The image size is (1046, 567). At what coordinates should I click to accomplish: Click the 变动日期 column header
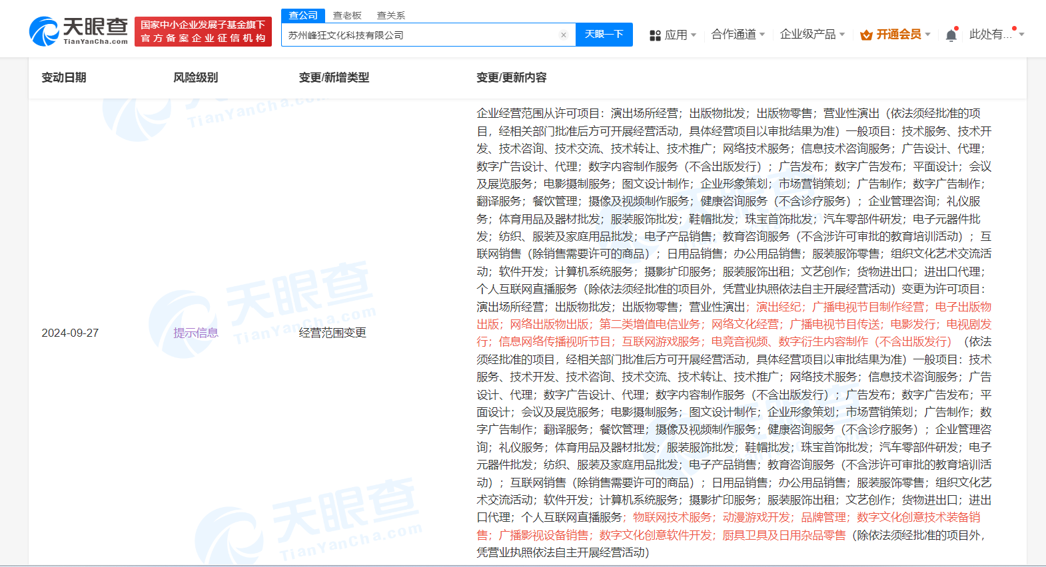(x=64, y=78)
